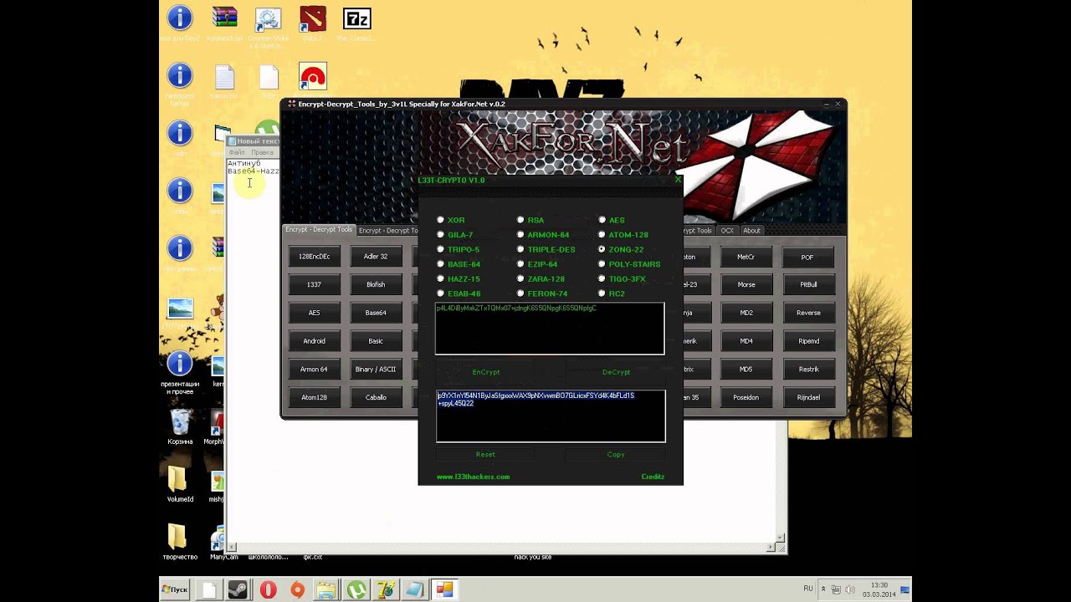The height and width of the screenshot is (602, 1071).
Task: Open the www.l33thackers.com link
Action: pyautogui.click(x=473, y=477)
